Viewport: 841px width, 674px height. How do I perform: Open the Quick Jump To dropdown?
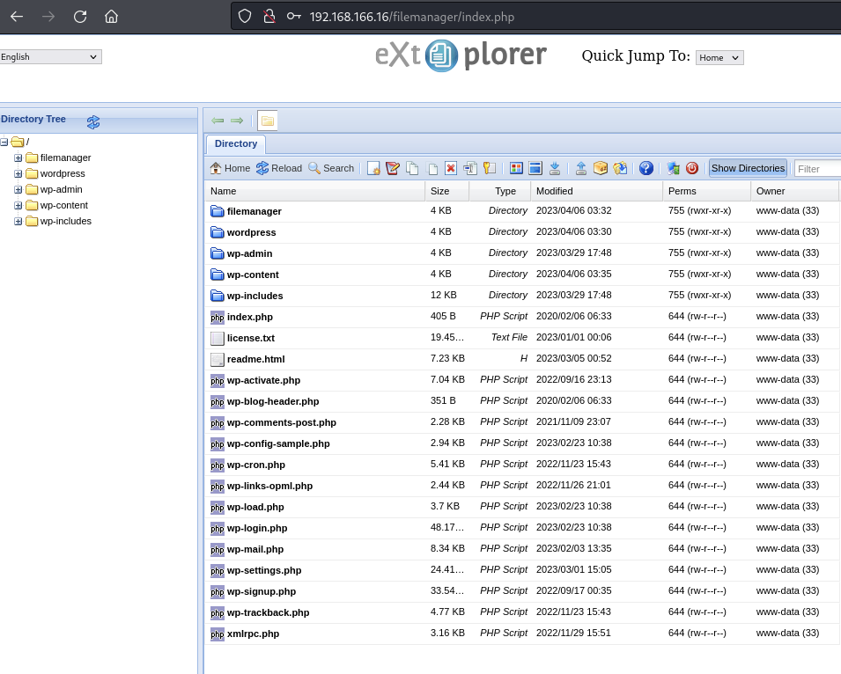click(x=719, y=57)
